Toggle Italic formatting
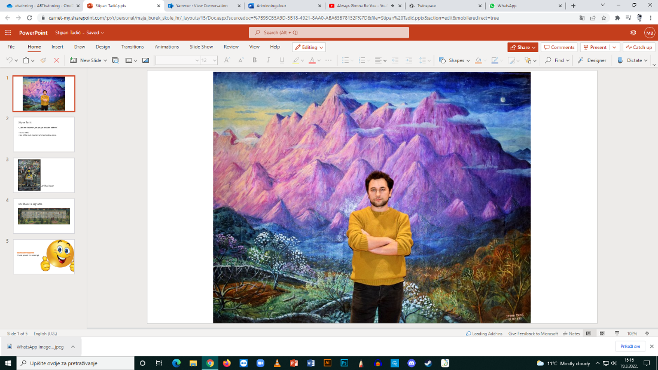 [268, 60]
